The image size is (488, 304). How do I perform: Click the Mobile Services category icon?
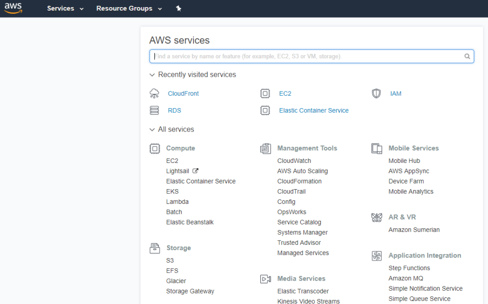(376, 148)
